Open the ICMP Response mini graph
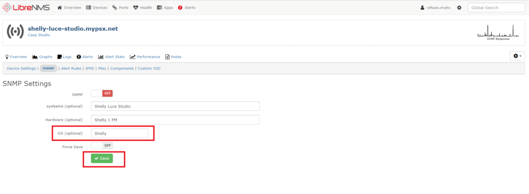This screenshot has width=529, height=194. click(x=498, y=33)
